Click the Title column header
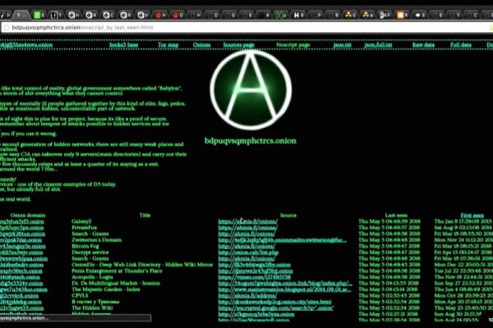 (145, 215)
